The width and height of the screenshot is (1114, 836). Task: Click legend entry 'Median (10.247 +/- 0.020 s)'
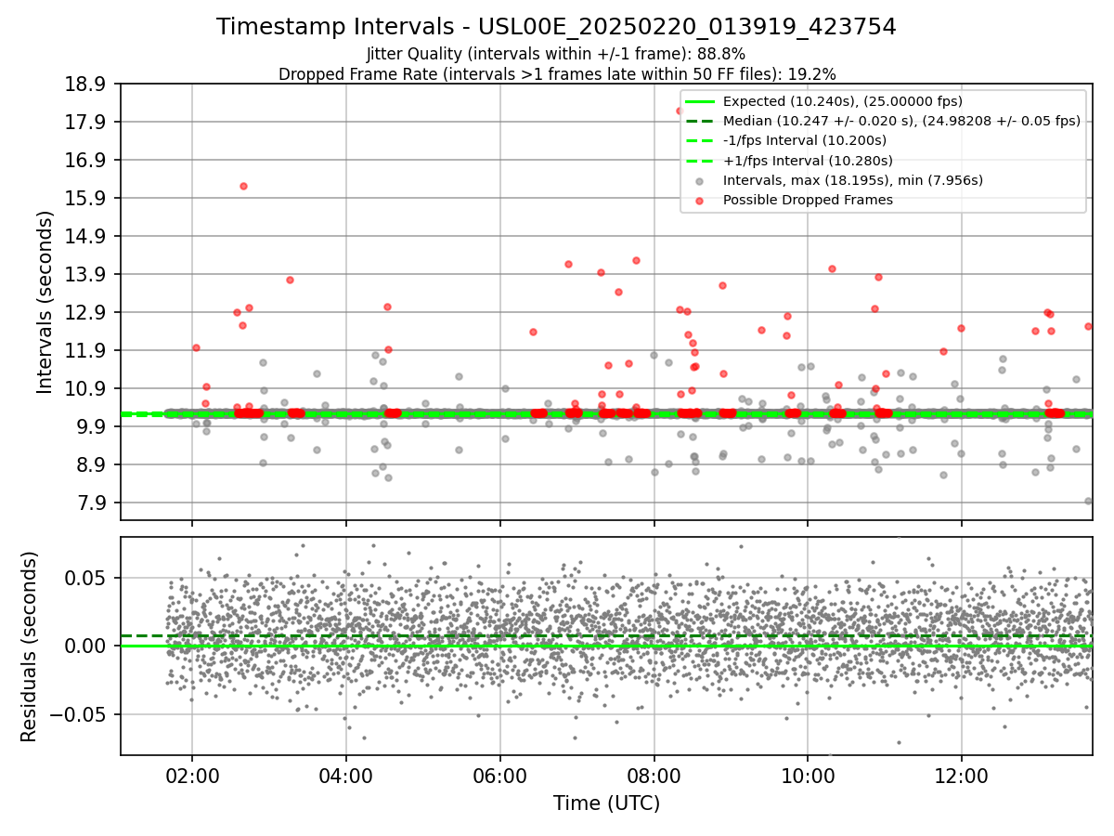click(x=901, y=121)
